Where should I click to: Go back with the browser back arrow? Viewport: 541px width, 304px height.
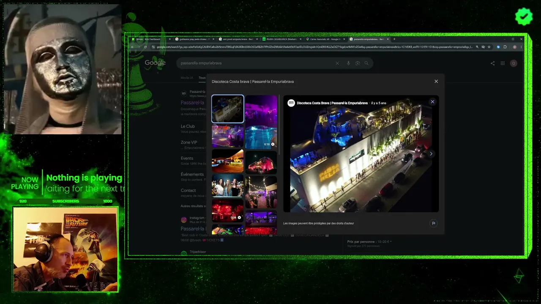point(132,47)
